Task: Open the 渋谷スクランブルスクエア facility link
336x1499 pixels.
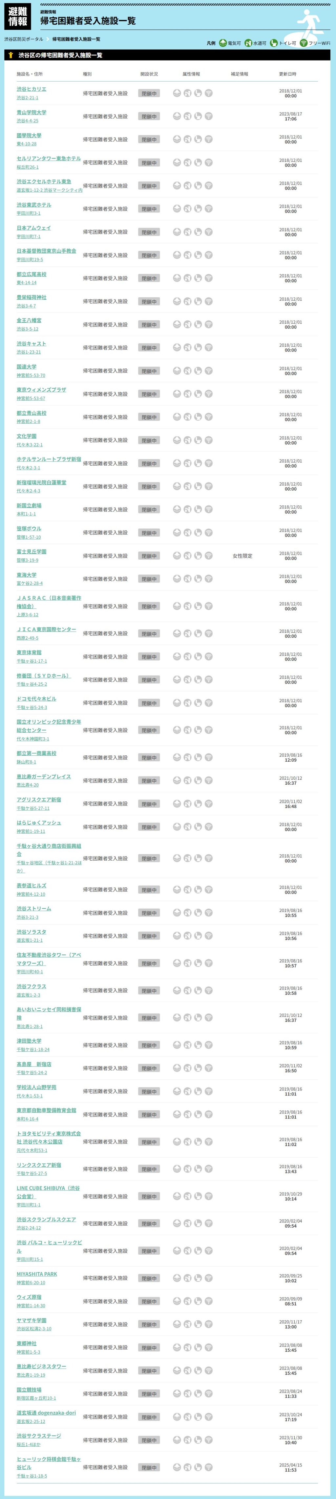Action: tap(46, 1219)
